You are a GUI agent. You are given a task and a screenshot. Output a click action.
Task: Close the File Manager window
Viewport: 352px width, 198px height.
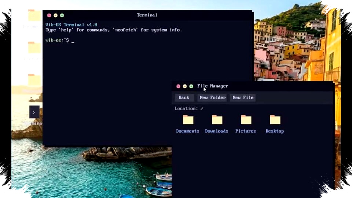178,86
